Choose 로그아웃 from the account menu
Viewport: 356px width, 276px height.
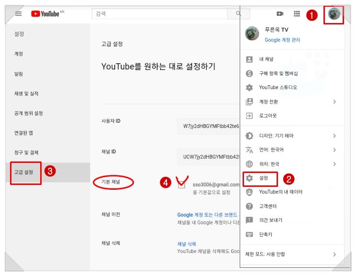tap(292, 116)
